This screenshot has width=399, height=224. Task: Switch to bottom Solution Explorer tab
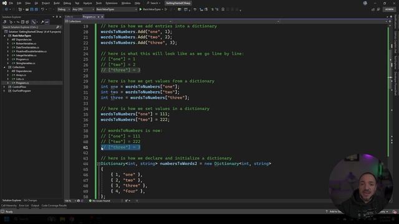point(12,200)
